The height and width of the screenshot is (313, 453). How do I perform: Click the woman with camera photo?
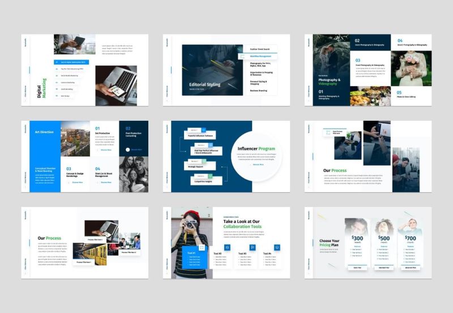(192, 243)
